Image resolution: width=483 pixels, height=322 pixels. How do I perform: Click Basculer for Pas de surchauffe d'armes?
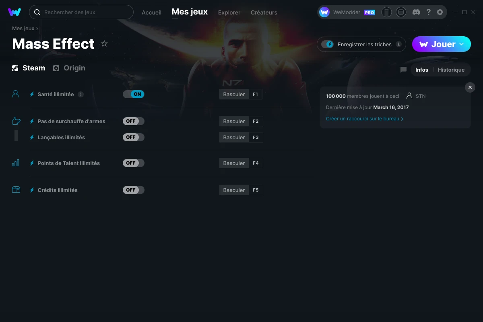[234, 121]
